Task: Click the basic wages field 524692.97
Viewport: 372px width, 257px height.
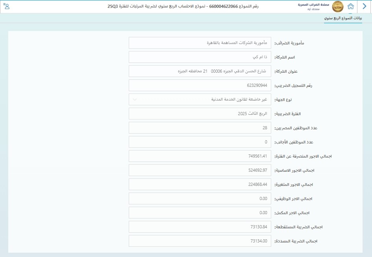Action: pos(200,170)
